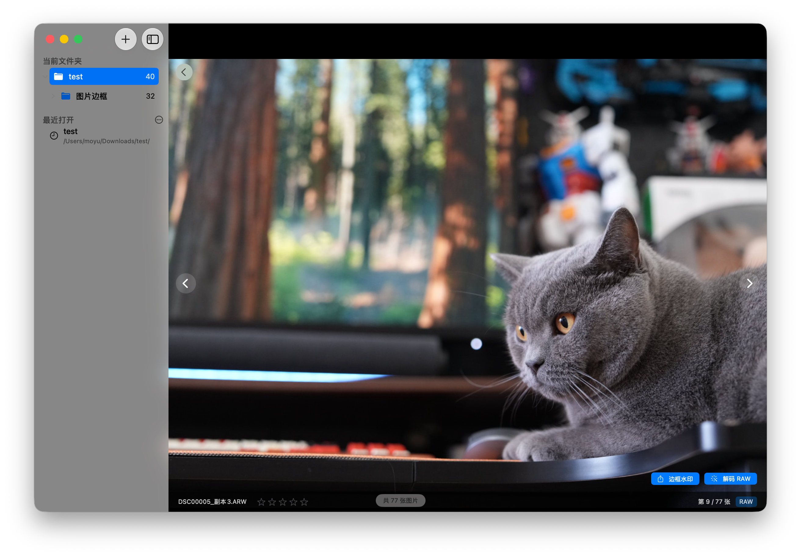Image resolution: width=801 pixels, height=557 pixels.
Task: Toggle the sidebar panel button
Action: [152, 39]
